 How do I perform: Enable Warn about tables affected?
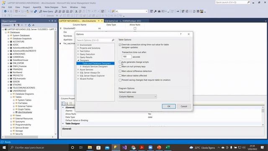click(120, 75)
